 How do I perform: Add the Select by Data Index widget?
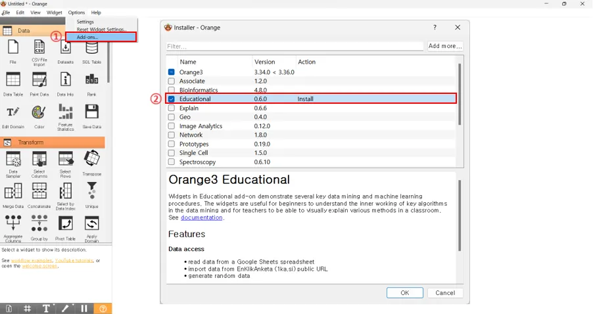tap(66, 196)
